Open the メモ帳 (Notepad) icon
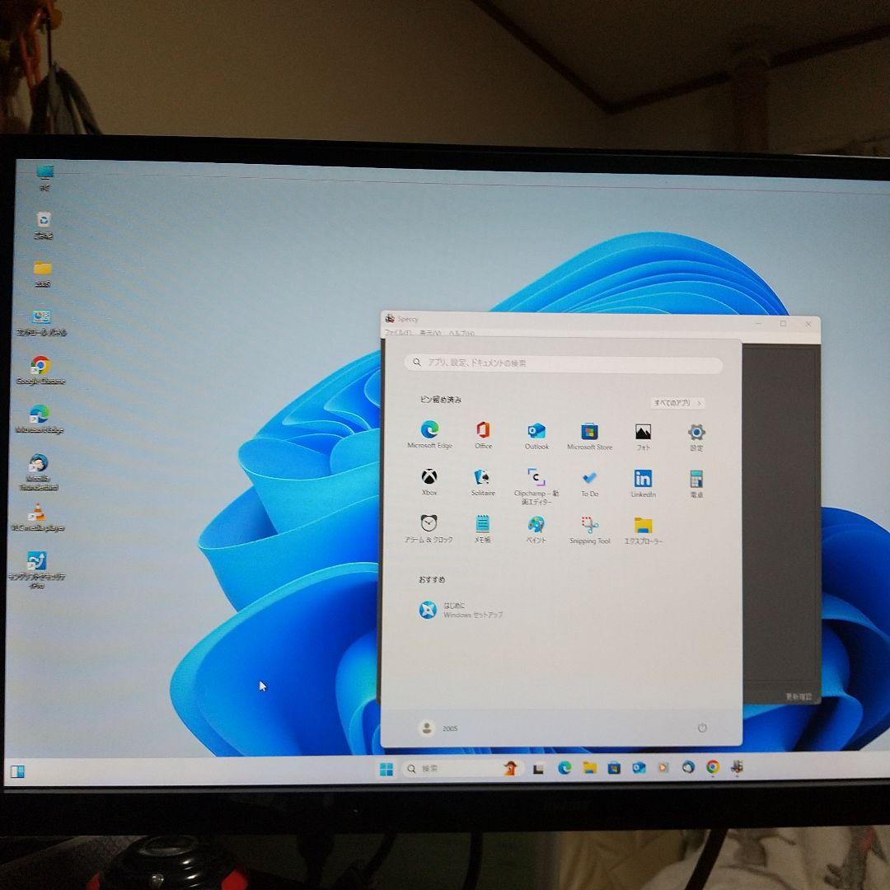This screenshot has width=890, height=890. (x=483, y=525)
